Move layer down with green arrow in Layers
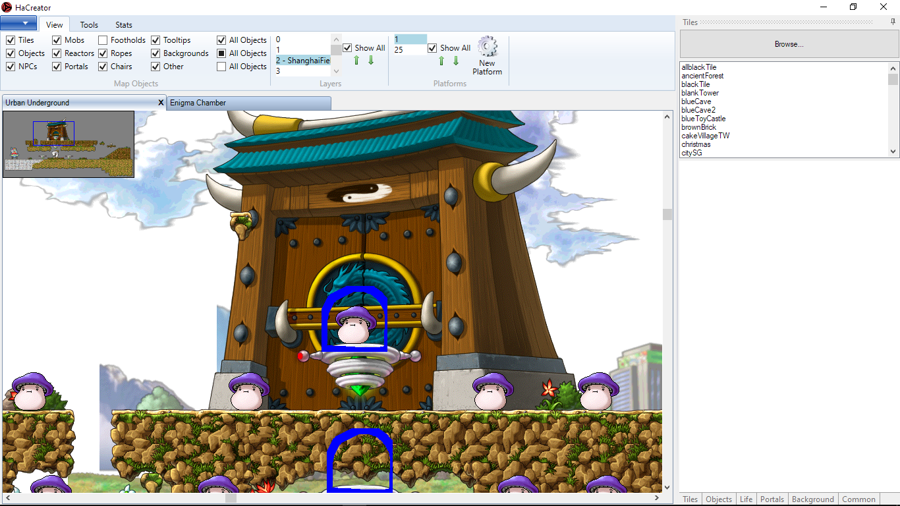 tap(371, 60)
